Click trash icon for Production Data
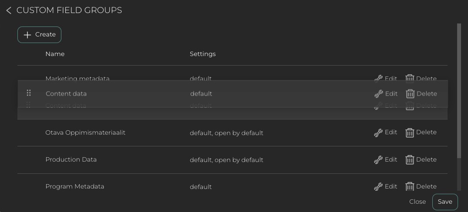This screenshot has height=212, width=468. pyautogui.click(x=410, y=160)
